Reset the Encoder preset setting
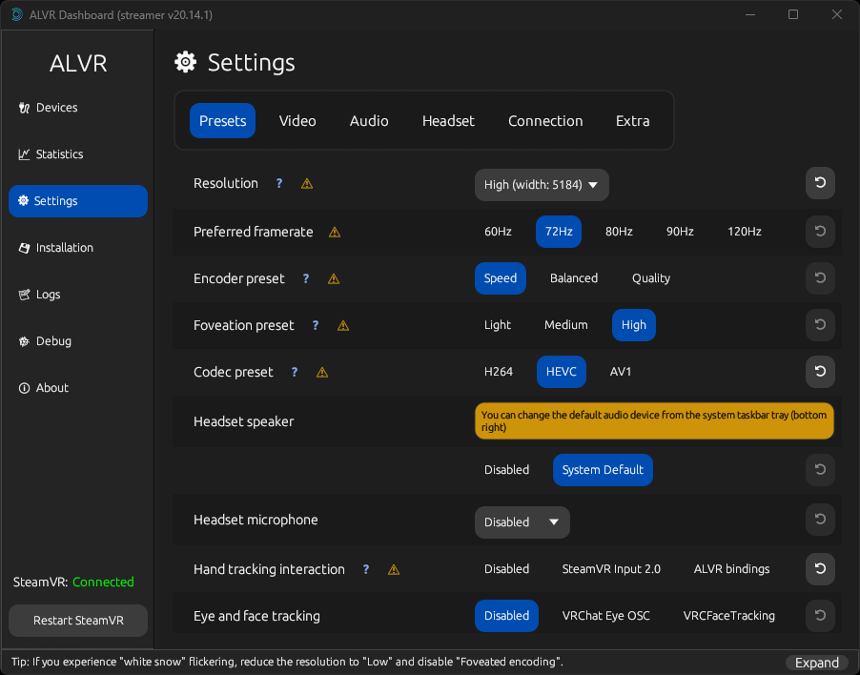860x675 pixels. click(820, 278)
